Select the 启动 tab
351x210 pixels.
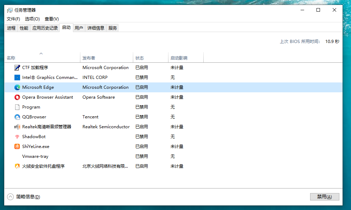66,27
